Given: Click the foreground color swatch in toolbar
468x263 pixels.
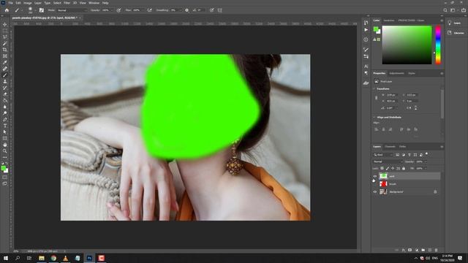Looking at the screenshot, I should [3, 168].
